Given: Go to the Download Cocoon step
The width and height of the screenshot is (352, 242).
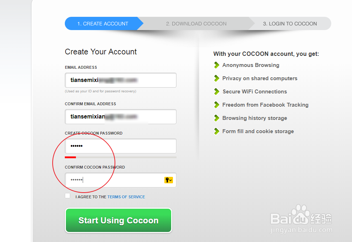Looking at the screenshot, I should (x=196, y=24).
